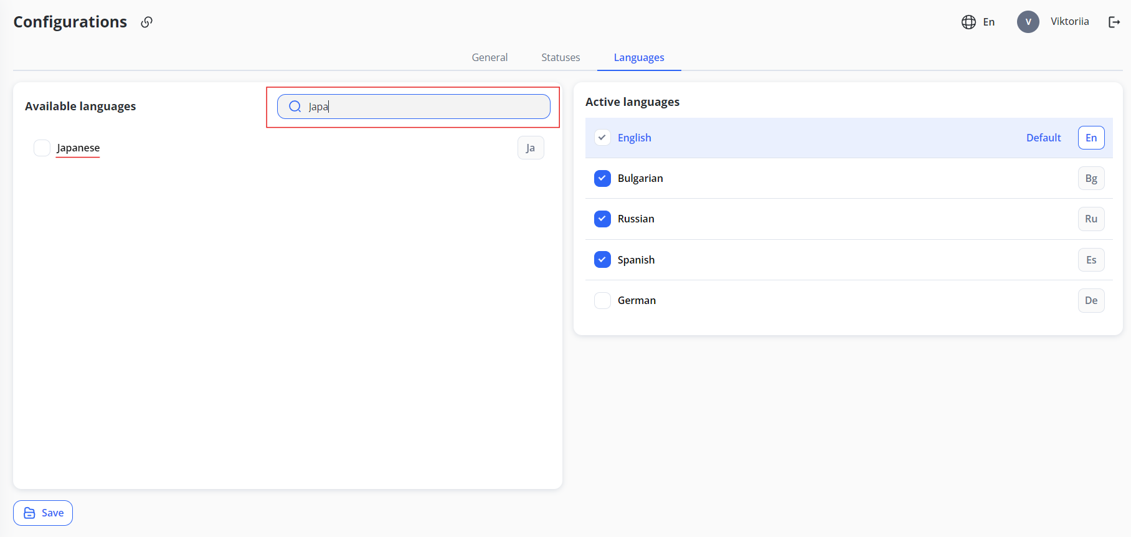Click the Viktoriia username
This screenshot has width=1131, height=537.
pyautogui.click(x=1069, y=21)
